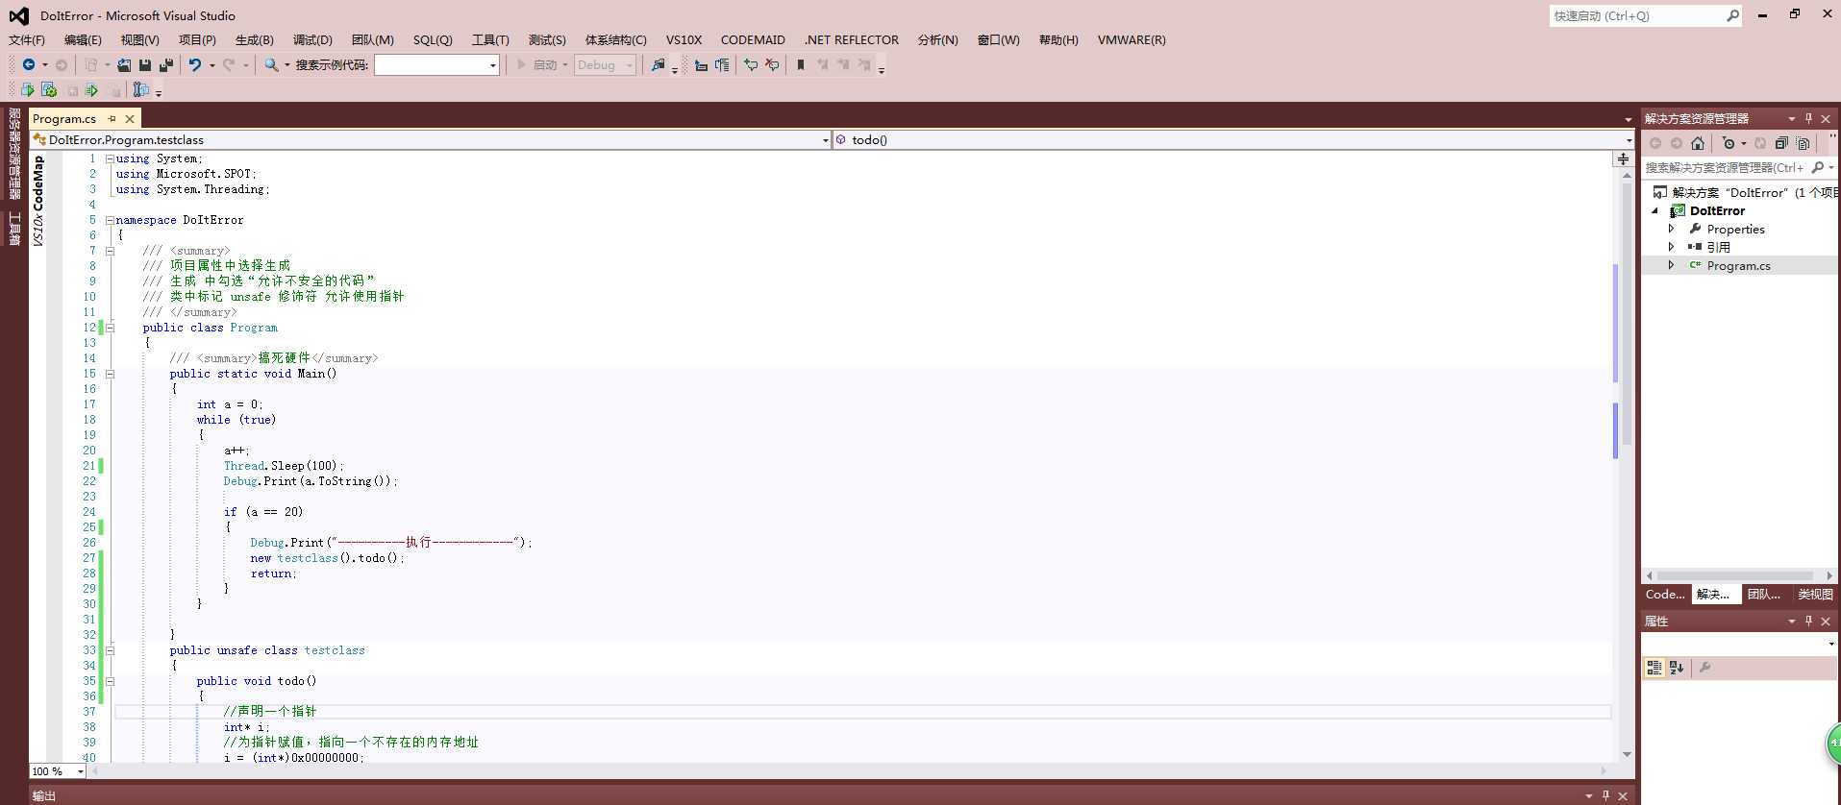Toggle auto-hide pin of 输出 panel
Viewport: 1841px width, 805px height.
coord(1605,795)
